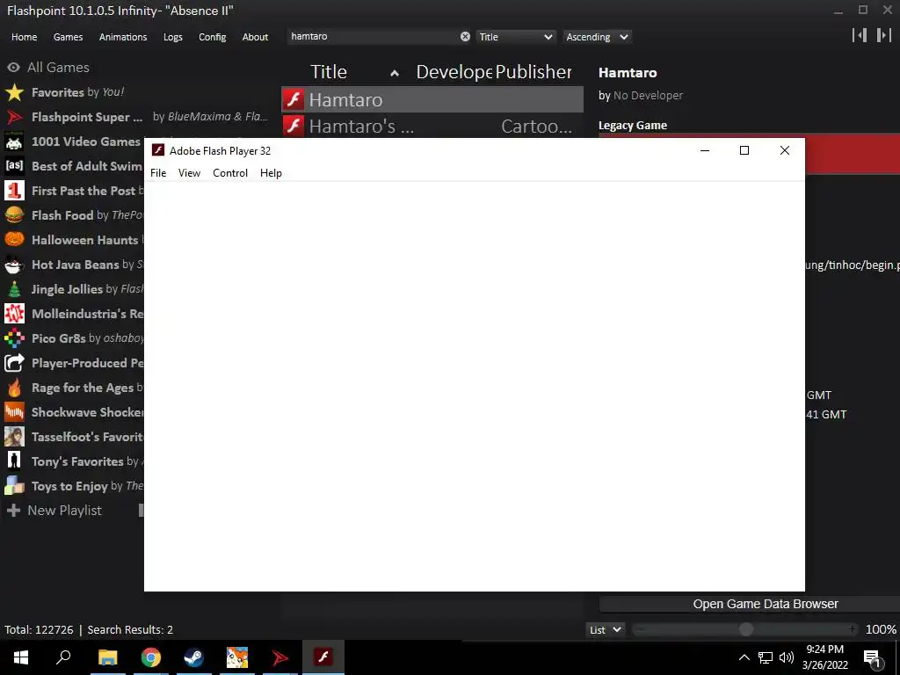This screenshot has width=900, height=675.
Task: Select the Hamtaro game row
Action: tap(432, 100)
